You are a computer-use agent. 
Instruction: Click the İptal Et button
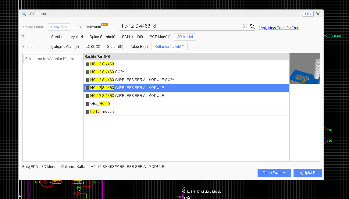point(308,173)
